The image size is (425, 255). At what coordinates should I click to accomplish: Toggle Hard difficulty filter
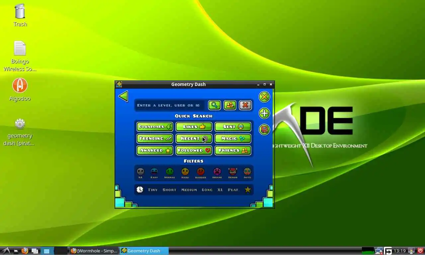(x=185, y=173)
